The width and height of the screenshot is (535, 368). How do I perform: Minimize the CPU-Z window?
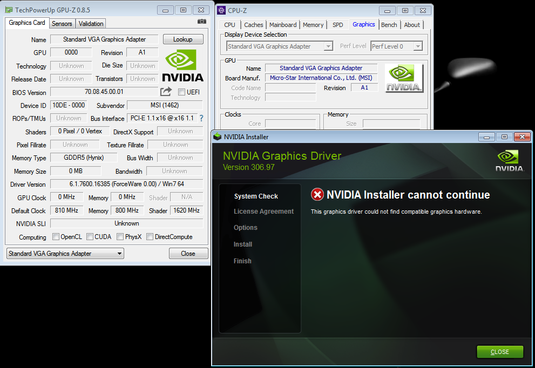pos(387,11)
